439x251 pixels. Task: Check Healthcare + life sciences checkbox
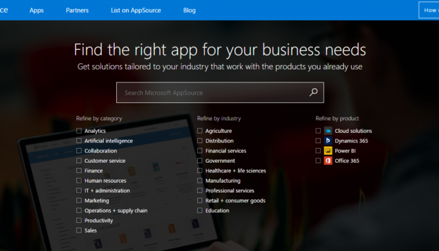pos(199,171)
